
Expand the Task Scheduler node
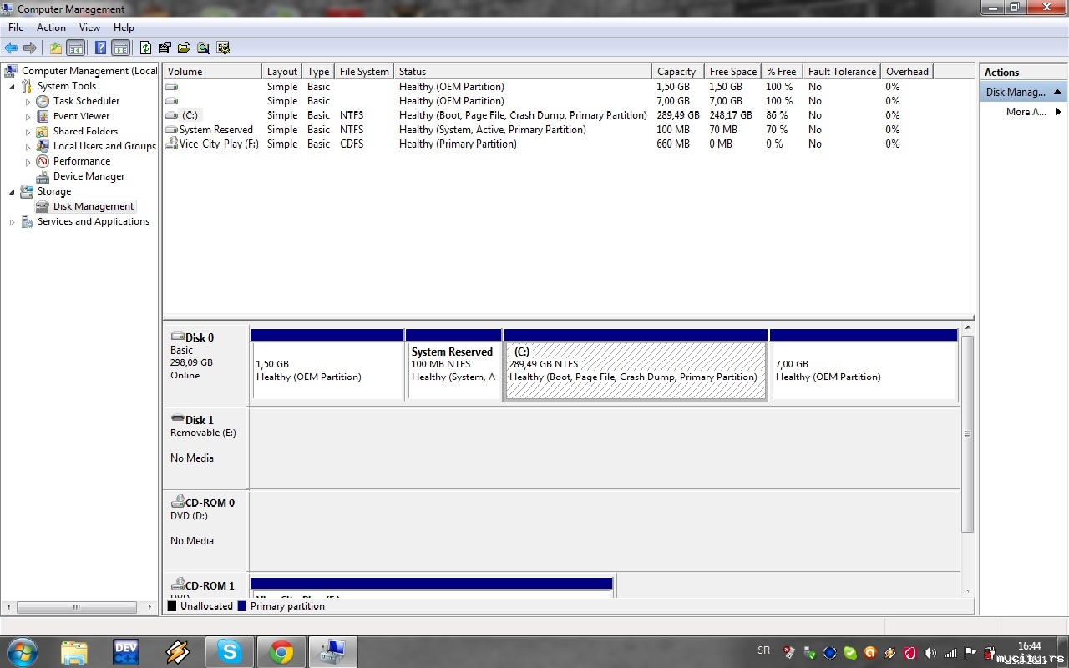coord(28,101)
